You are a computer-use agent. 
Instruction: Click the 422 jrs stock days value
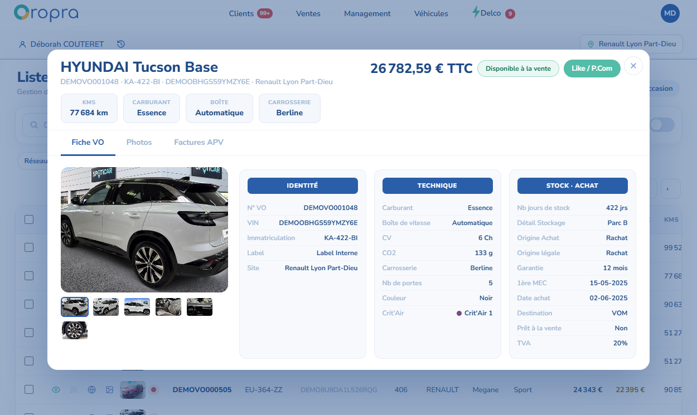(x=617, y=208)
